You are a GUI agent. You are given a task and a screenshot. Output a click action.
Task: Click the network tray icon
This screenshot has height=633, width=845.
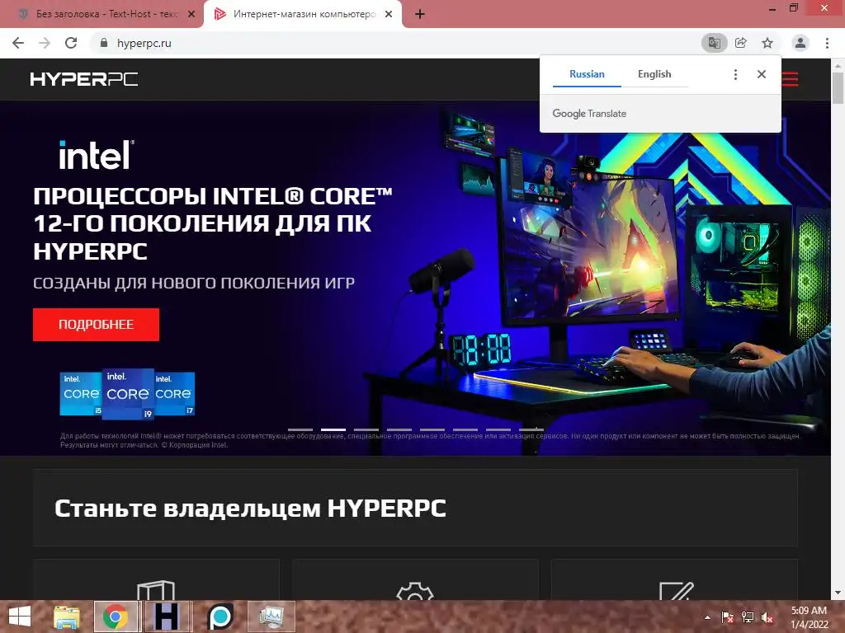pyautogui.click(x=748, y=617)
